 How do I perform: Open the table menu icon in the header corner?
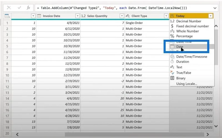tap(7, 16)
